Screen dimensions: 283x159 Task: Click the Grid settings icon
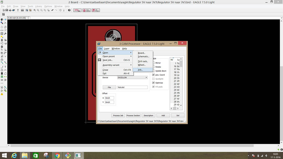click(x=3, y=14)
